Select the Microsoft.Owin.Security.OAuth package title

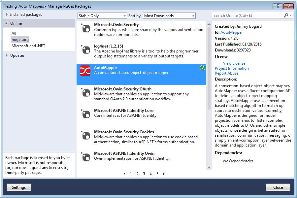click(x=123, y=89)
